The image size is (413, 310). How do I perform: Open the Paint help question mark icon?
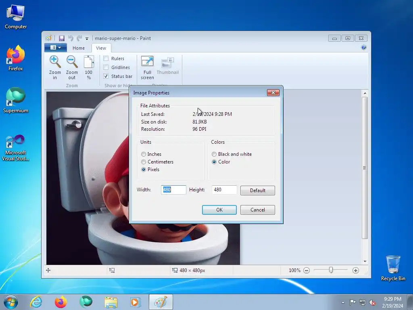(364, 48)
